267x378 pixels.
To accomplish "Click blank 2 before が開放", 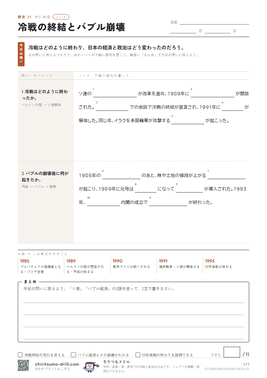I will pos(212,94).
